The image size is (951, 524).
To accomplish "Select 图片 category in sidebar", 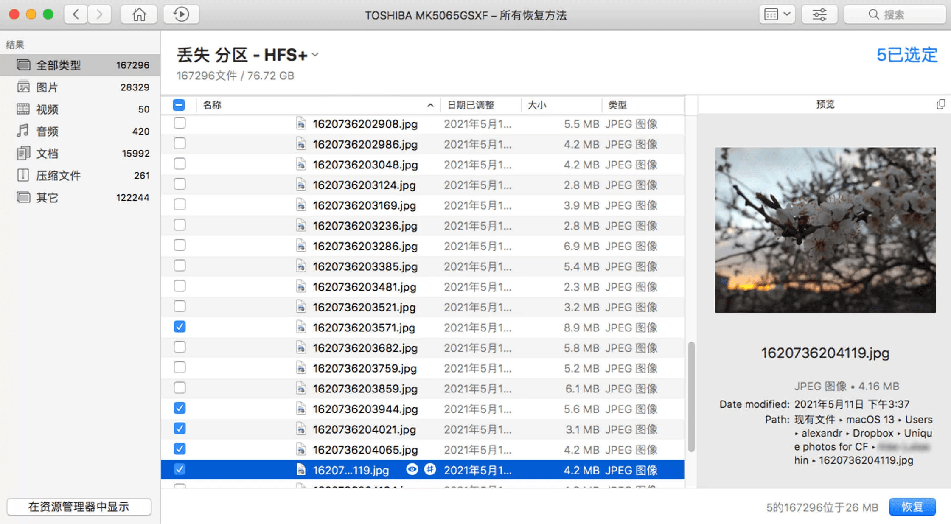I will 47,87.
